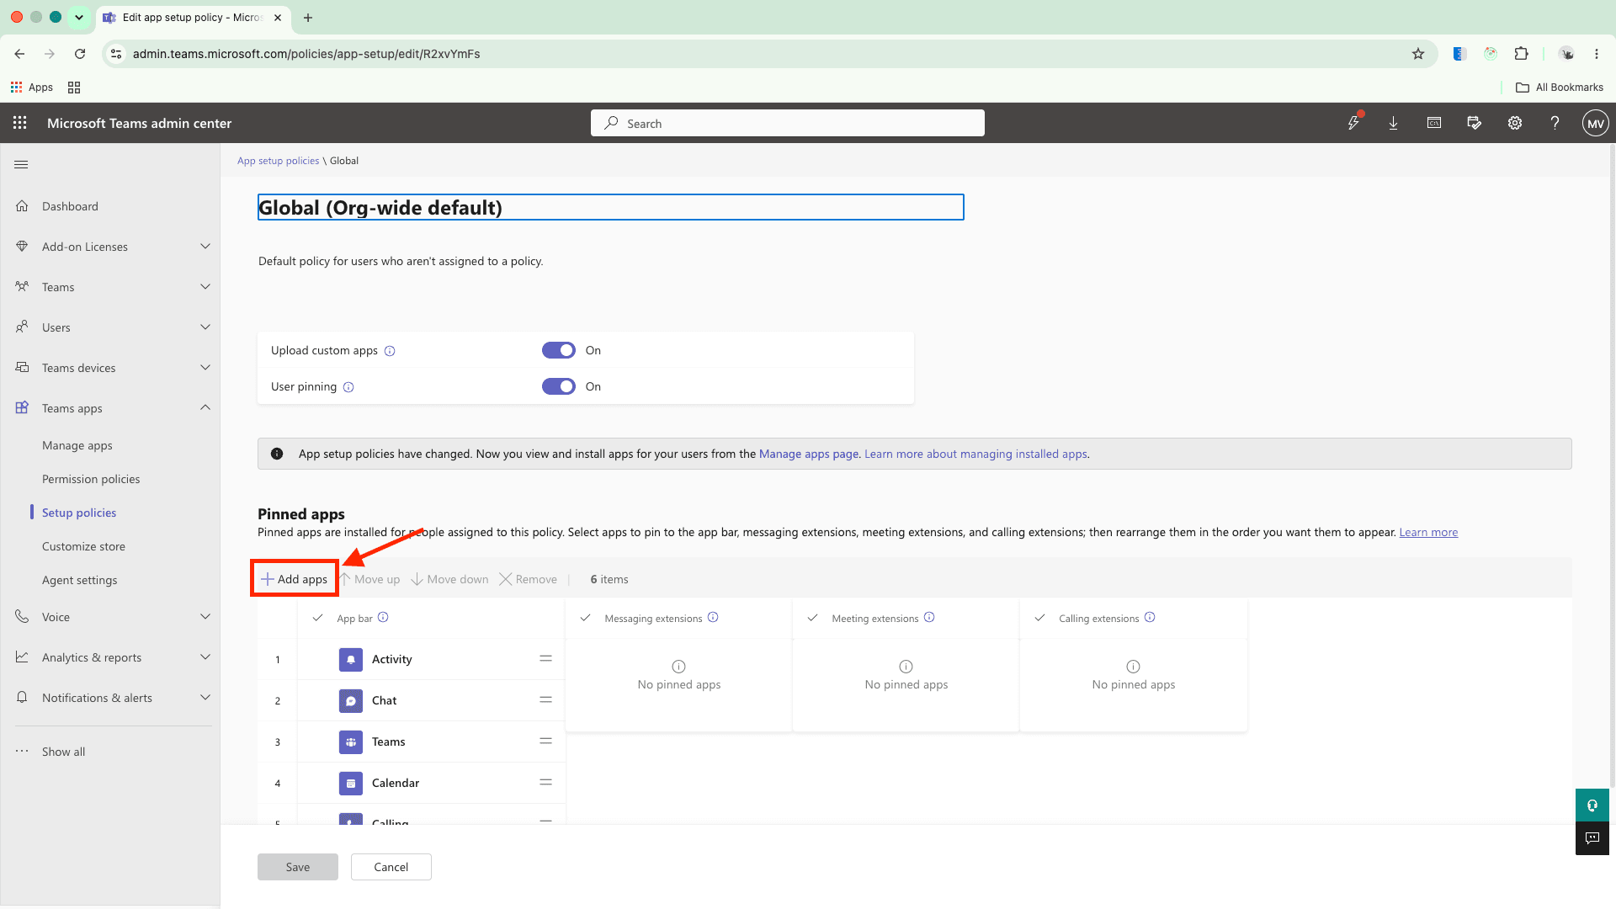1616x909 pixels.
Task: Open the Help question mark icon
Action: 1555,123
